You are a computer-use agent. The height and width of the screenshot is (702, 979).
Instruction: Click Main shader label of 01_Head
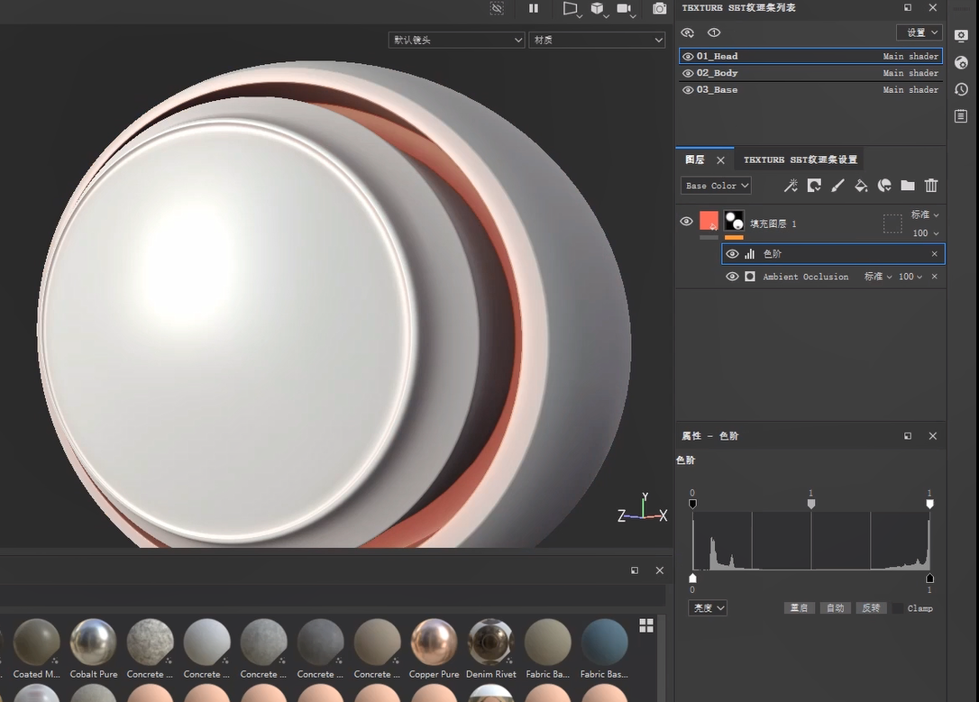(x=910, y=56)
